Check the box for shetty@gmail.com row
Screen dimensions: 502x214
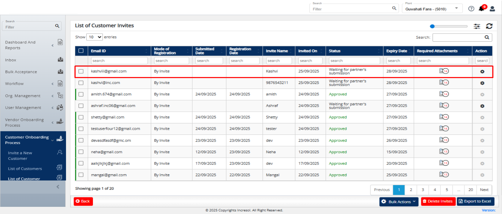[x=81, y=117]
